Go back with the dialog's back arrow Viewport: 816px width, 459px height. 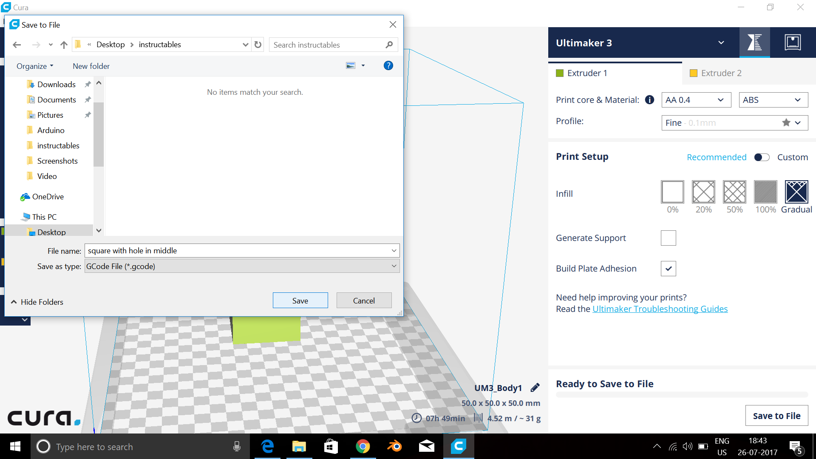pyautogui.click(x=17, y=45)
